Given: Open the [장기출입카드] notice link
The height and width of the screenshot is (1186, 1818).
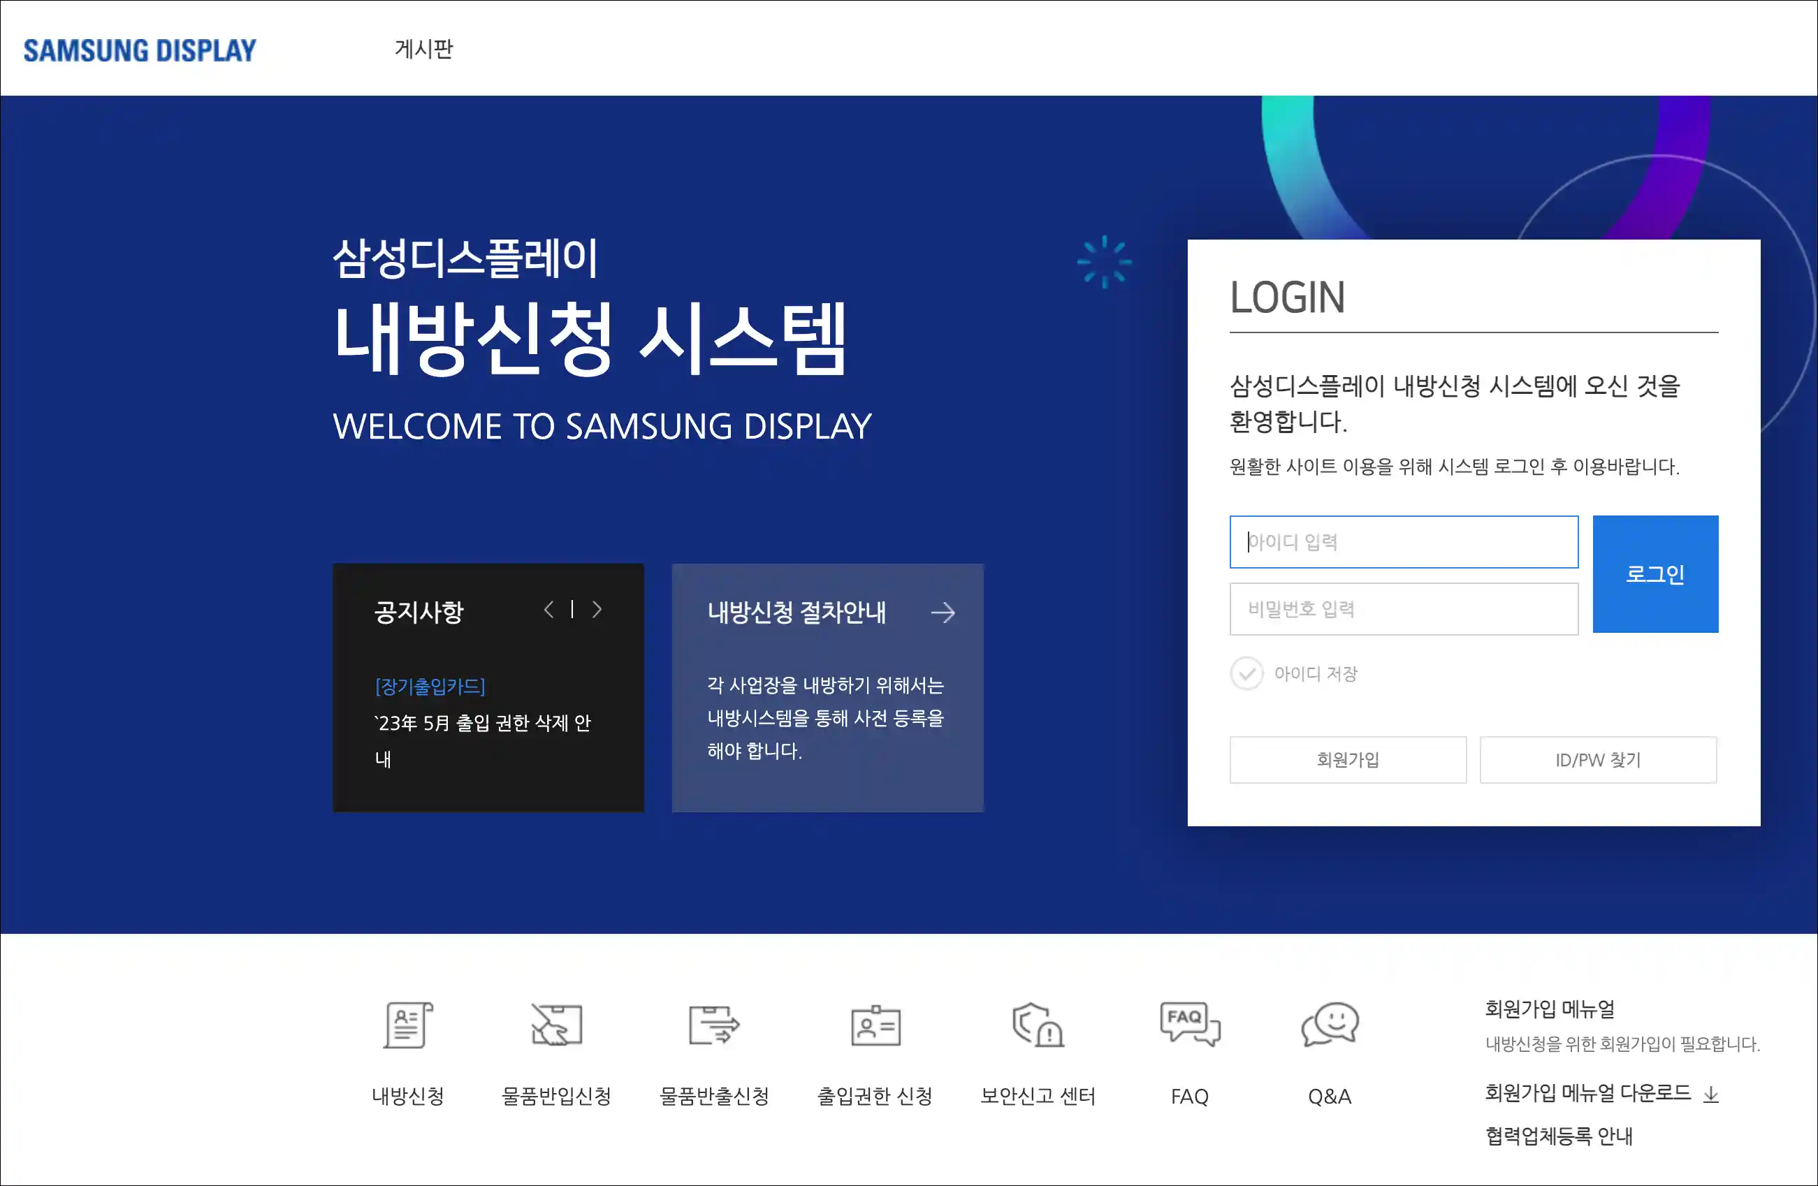Looking at the screenshot, I should [430, 687].
